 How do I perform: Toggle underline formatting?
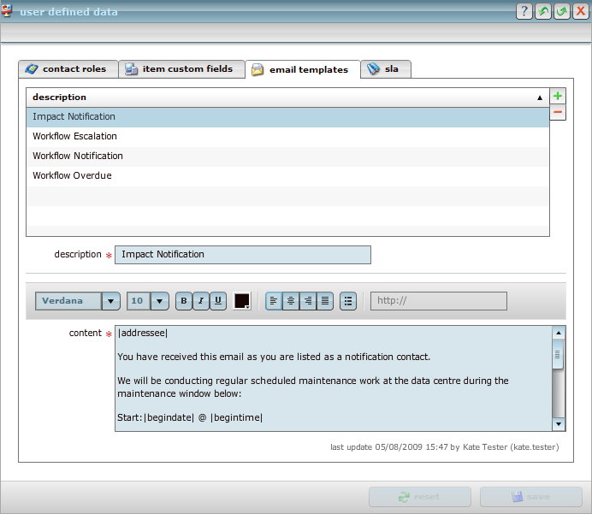click(x=218, y=301)
